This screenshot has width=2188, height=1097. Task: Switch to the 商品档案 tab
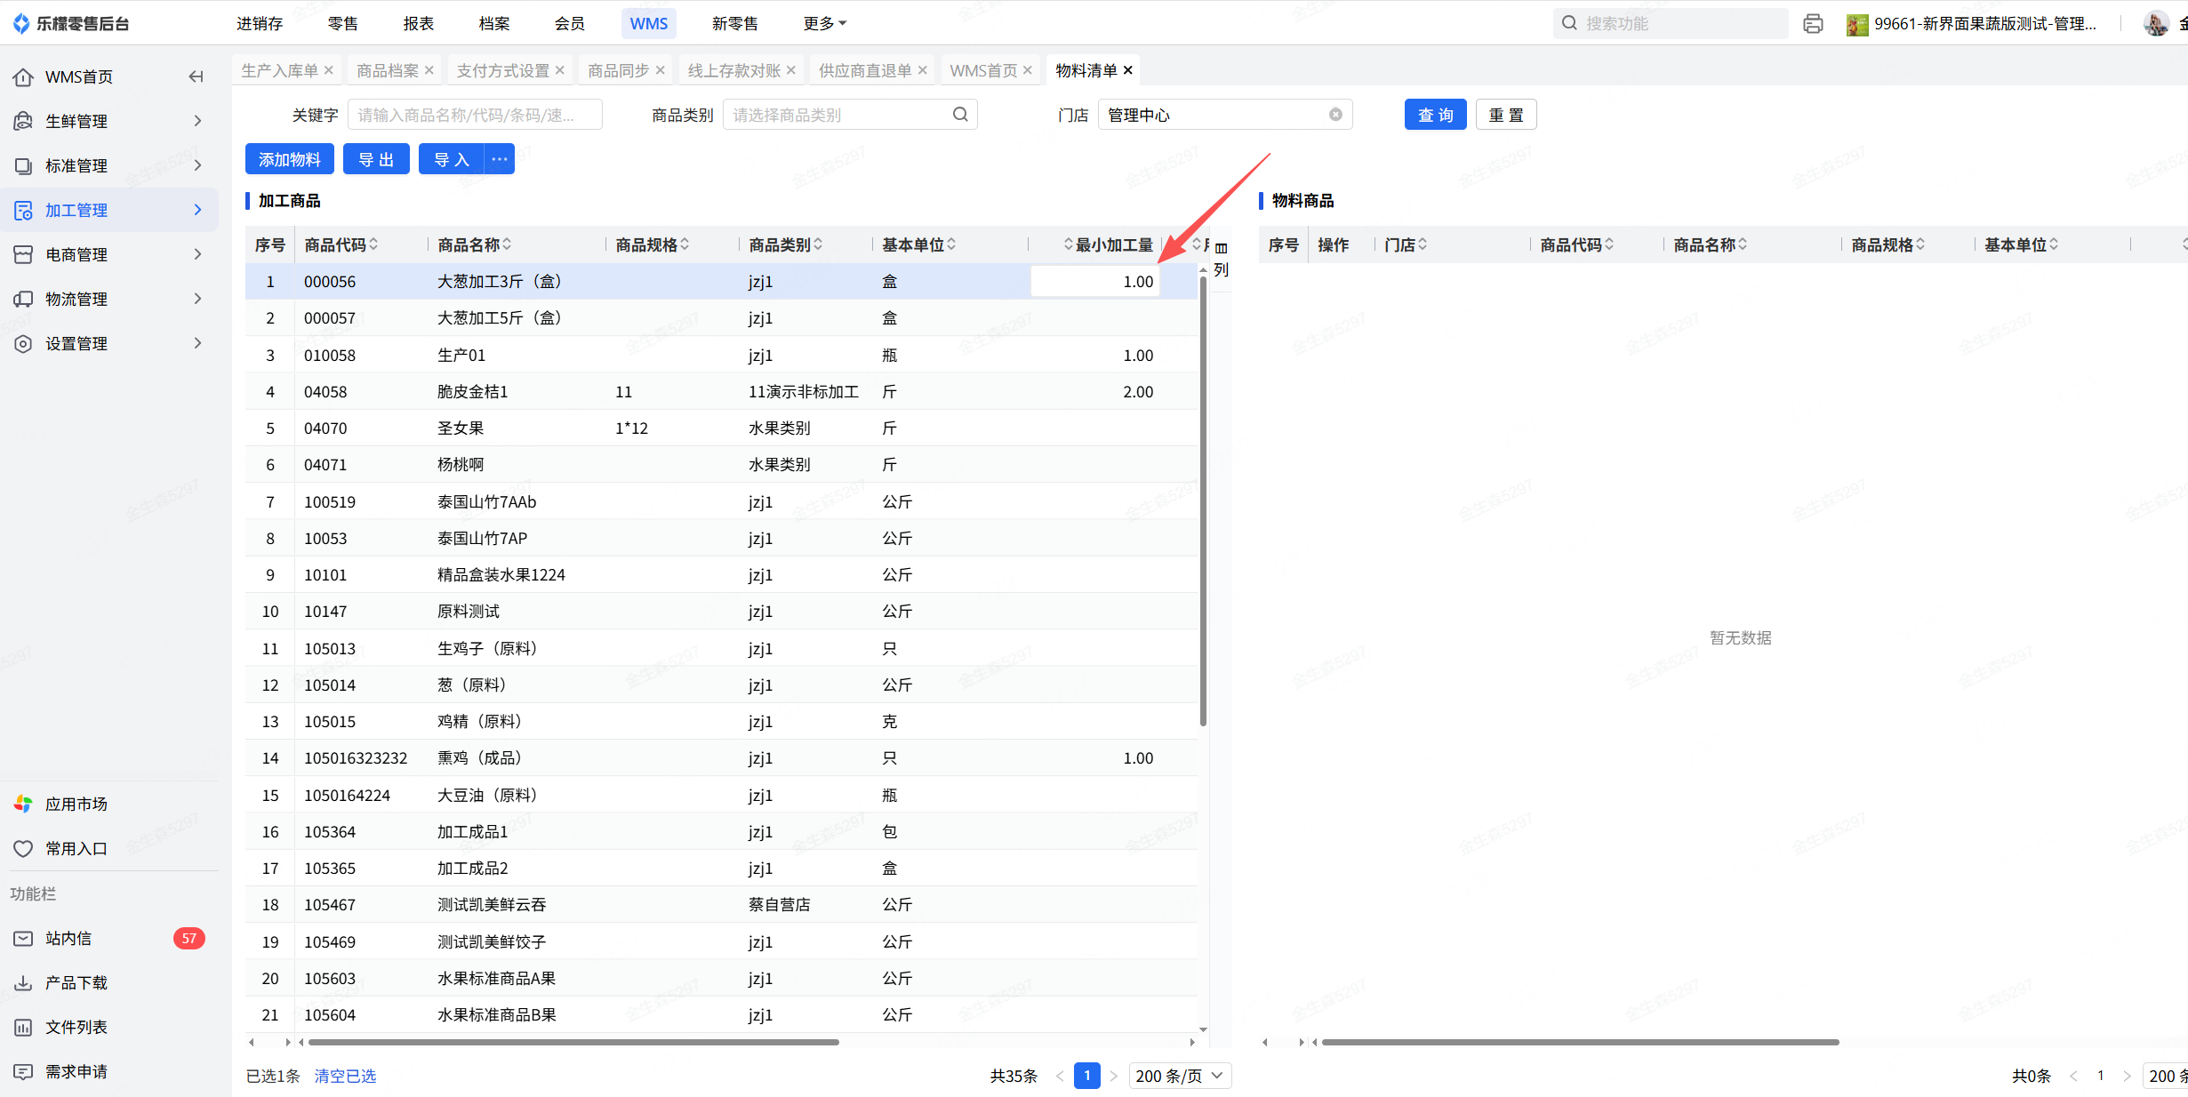pos(388,70)
